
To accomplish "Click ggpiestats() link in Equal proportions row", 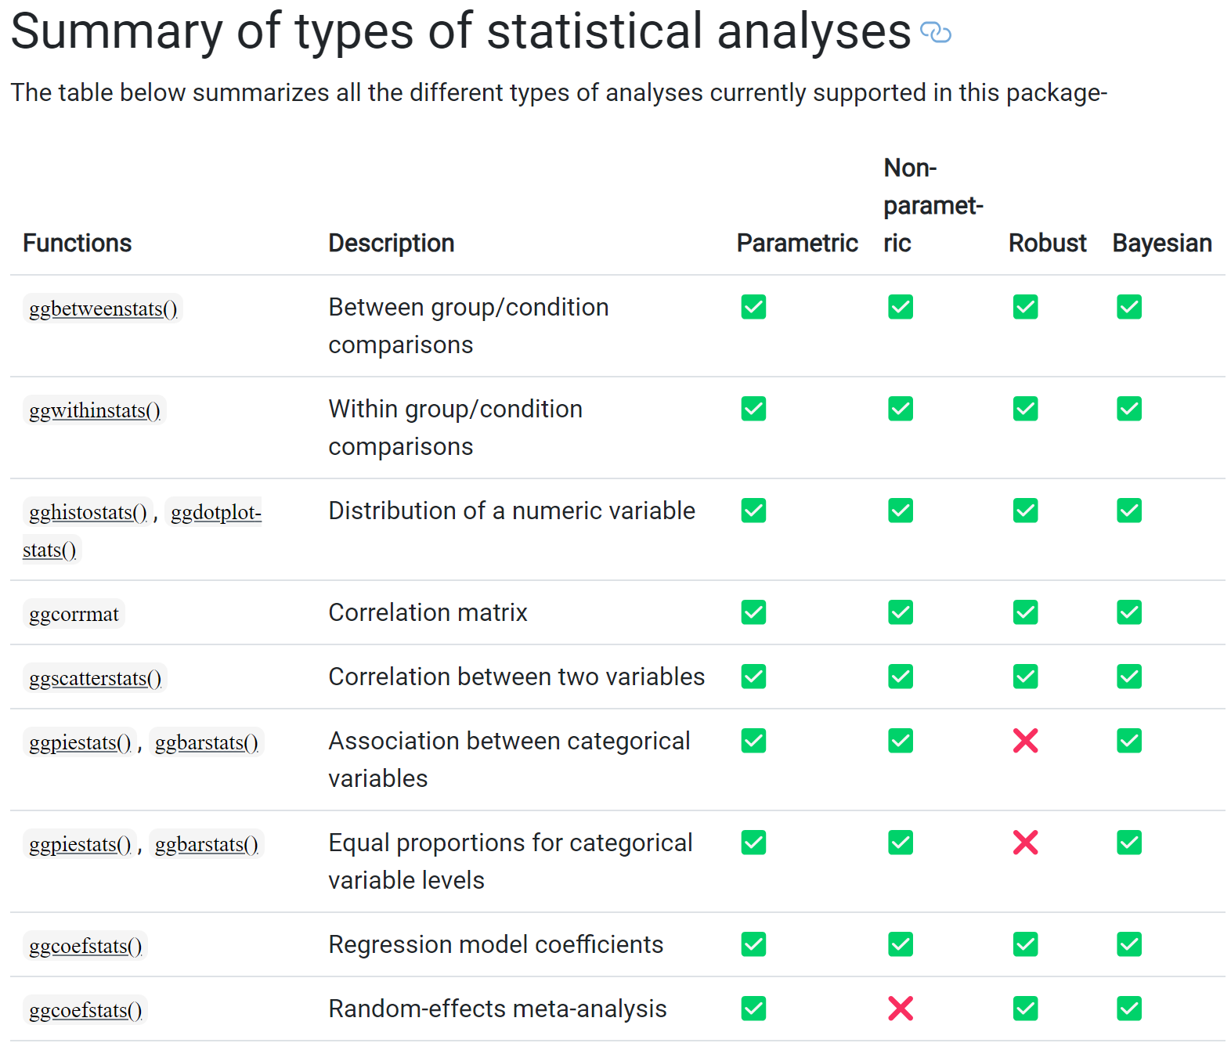I will [x=80, y=844].
